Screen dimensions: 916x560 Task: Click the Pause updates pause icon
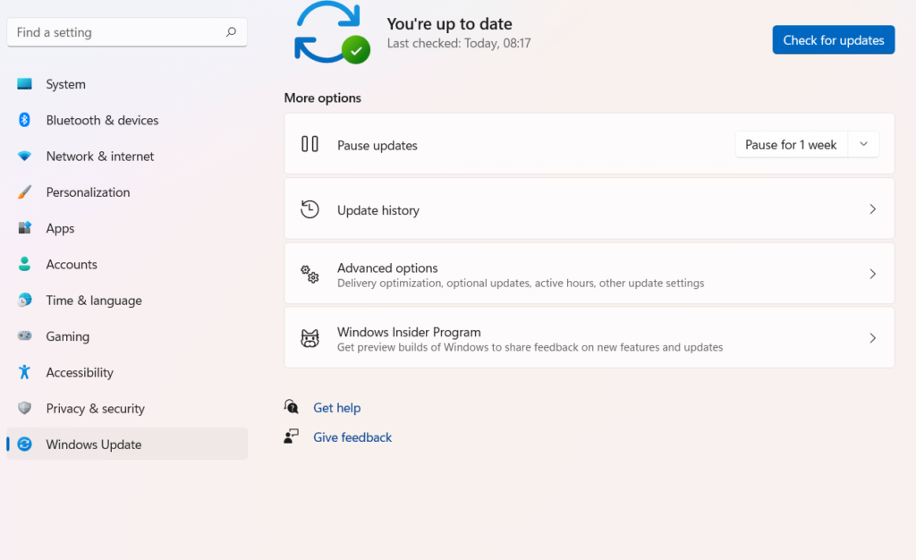(x=310, y=144)
